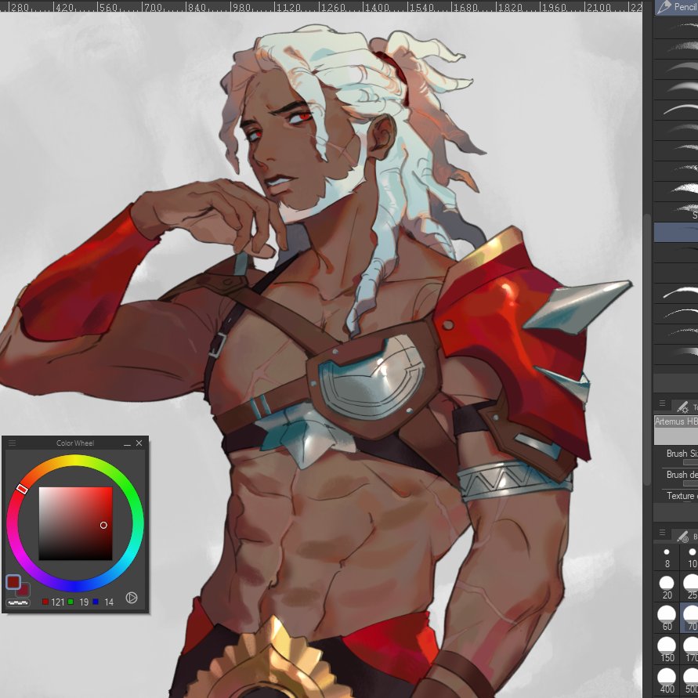The height and width of the screenshot is (698, 698).
Task: Close the Color Wheel panel
Action: pyautogui.click(x=139, y=443)
